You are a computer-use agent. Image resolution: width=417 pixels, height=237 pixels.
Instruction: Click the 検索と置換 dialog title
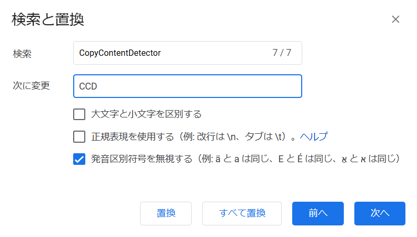click(48, 19)
